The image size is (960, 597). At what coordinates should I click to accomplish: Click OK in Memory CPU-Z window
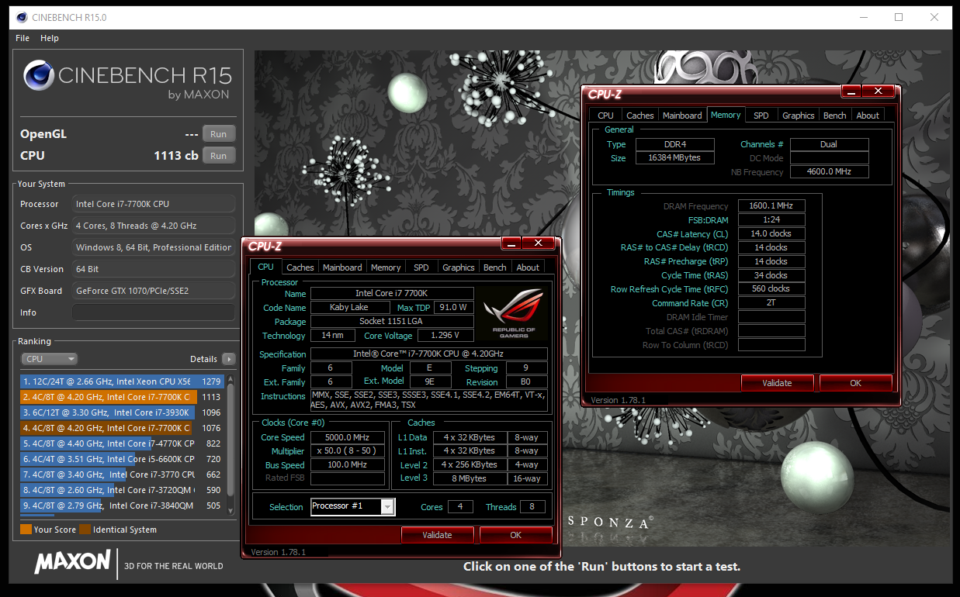[856, 383]
